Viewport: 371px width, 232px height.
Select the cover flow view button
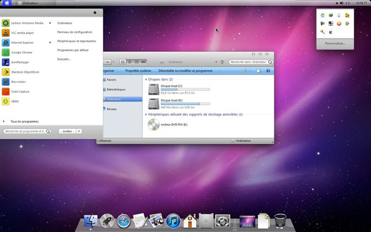(x=143, y=62)
